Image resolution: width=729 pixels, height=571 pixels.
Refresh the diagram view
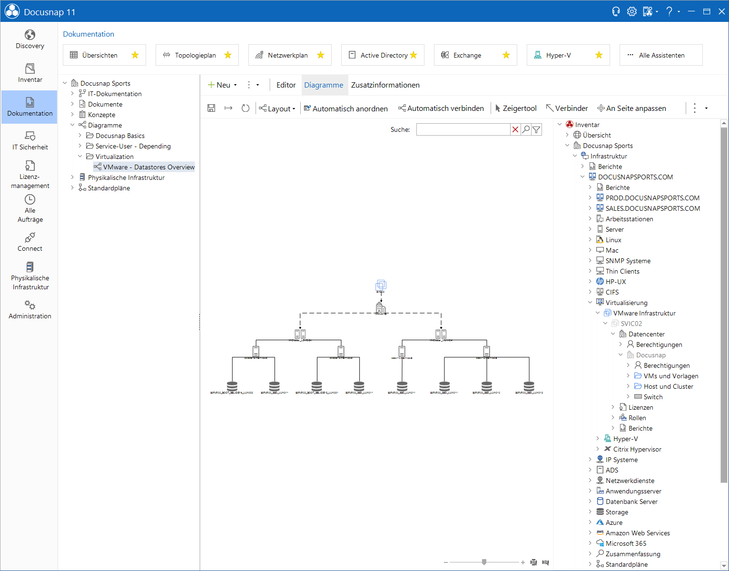246,108
